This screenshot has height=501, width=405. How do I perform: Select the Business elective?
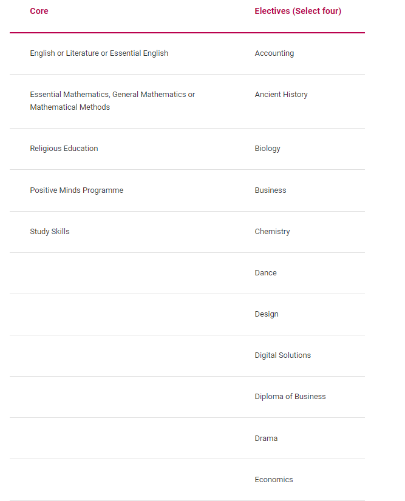click(270, 190)
